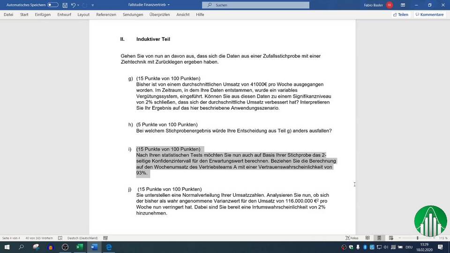Click the Teilen share button
Image resolution: width=450 pixels, height=253 pixels.
click(401, 15)
